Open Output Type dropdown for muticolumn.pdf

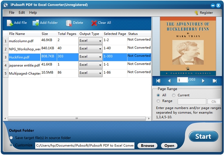90,41
